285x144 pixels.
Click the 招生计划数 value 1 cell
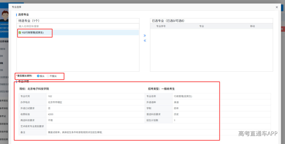[221, 120]
